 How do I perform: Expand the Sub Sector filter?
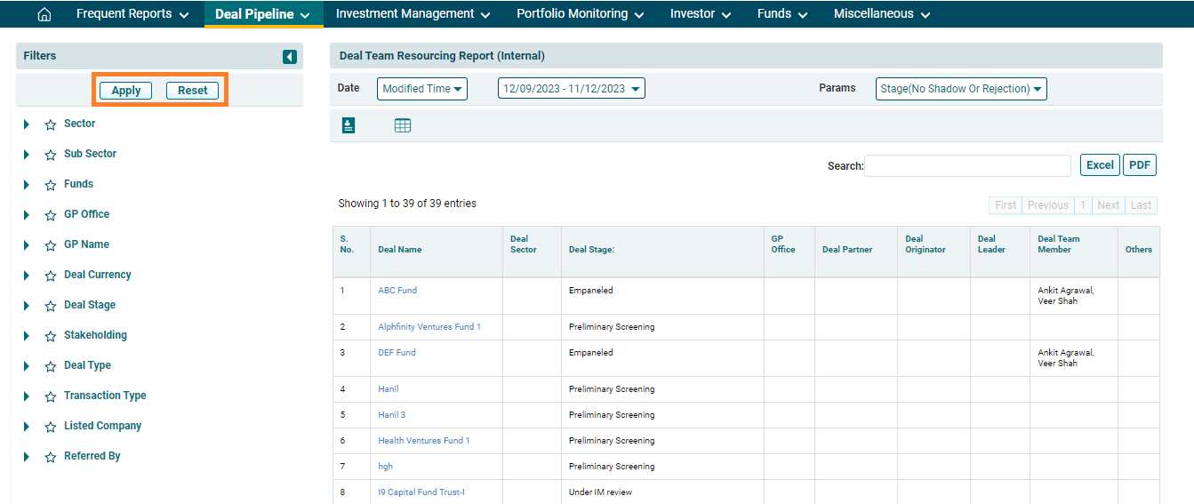27,155
